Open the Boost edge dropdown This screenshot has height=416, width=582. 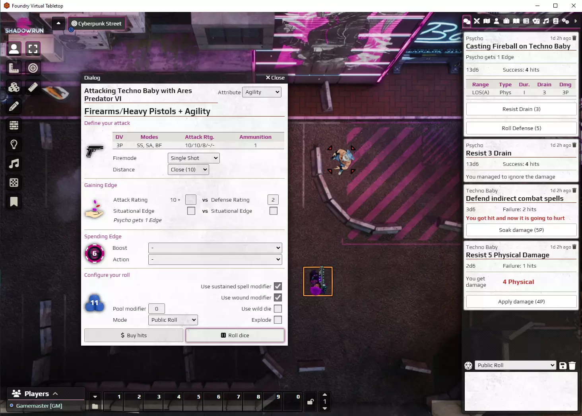point(215,248)
